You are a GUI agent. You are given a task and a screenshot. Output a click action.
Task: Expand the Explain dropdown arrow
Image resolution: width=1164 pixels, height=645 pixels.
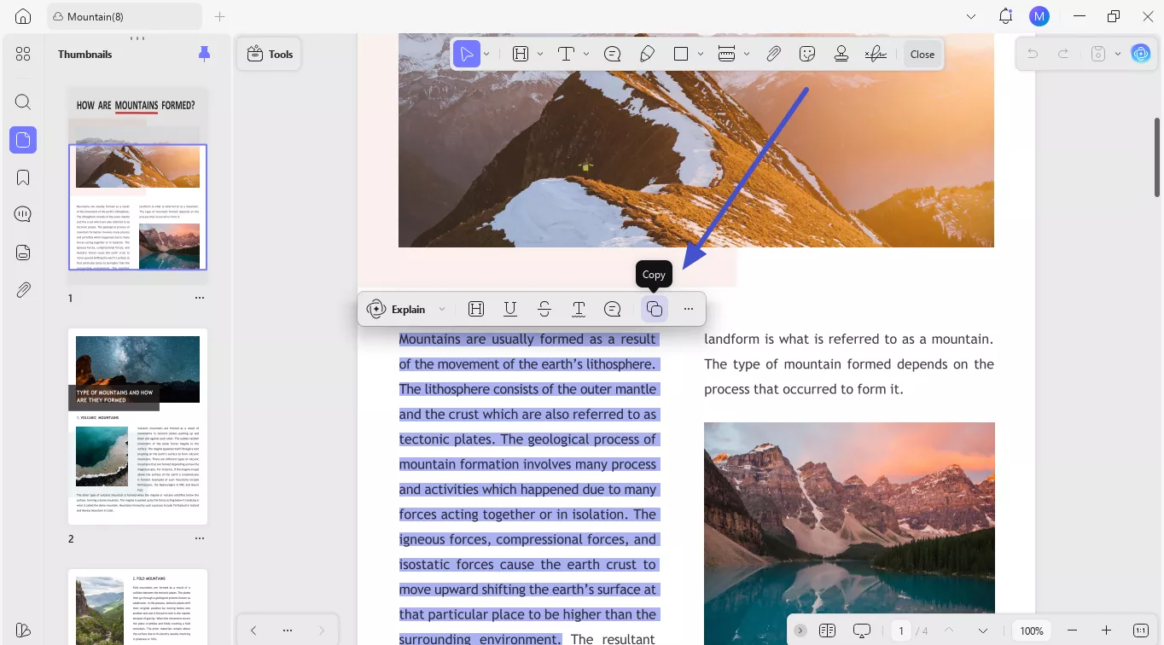(442, 309)
